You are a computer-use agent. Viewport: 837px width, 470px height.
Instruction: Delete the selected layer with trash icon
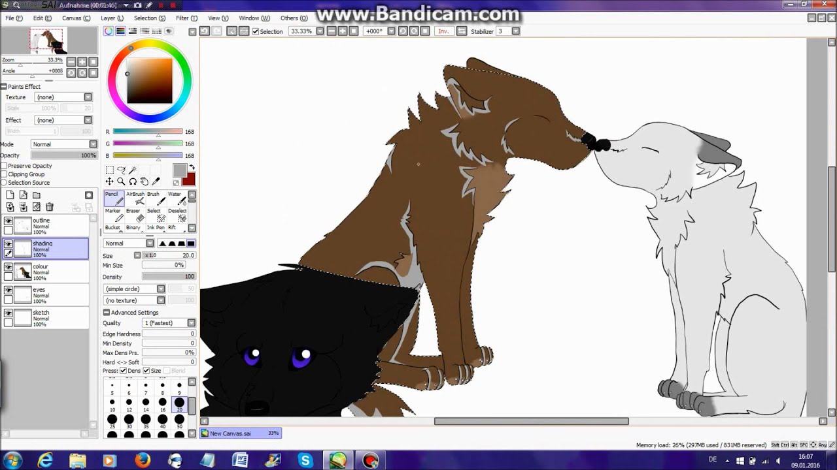coord(49,207)
